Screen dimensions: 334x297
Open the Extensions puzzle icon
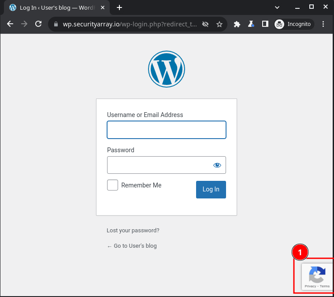237,24
